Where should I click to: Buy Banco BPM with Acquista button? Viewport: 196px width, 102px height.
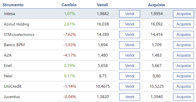point(183,45)
